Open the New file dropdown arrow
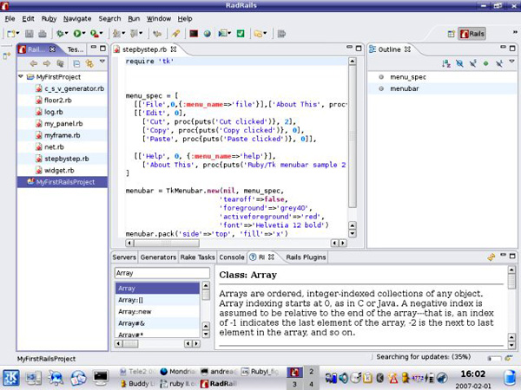The height and width of the screenshot is (390, 521). pyautogui.click(x=17, y=33)
